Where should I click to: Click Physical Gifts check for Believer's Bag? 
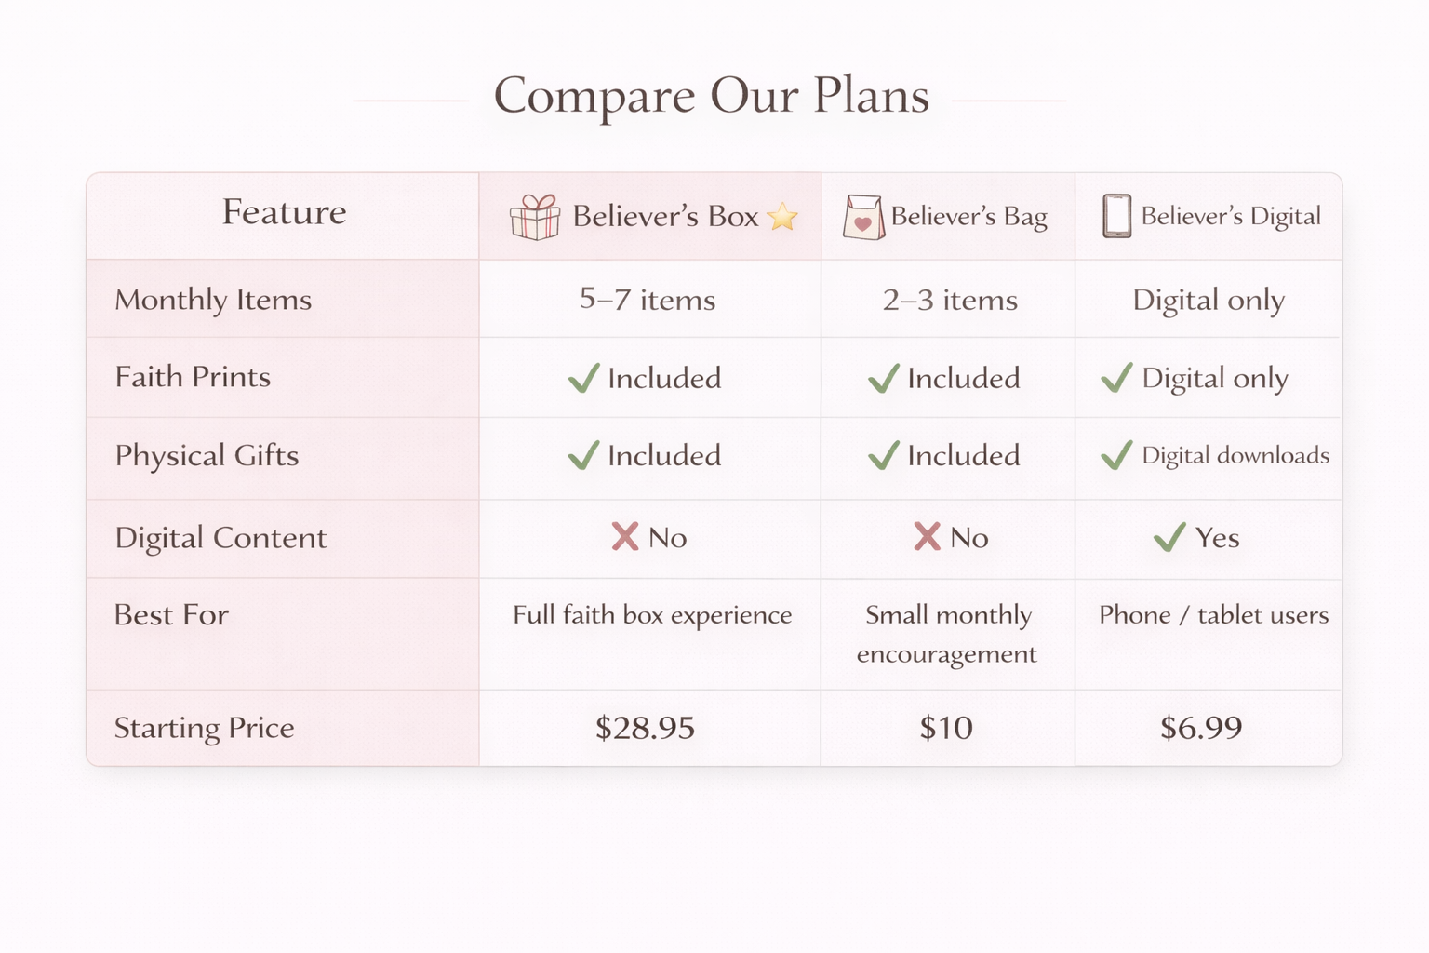coord(883,455)
